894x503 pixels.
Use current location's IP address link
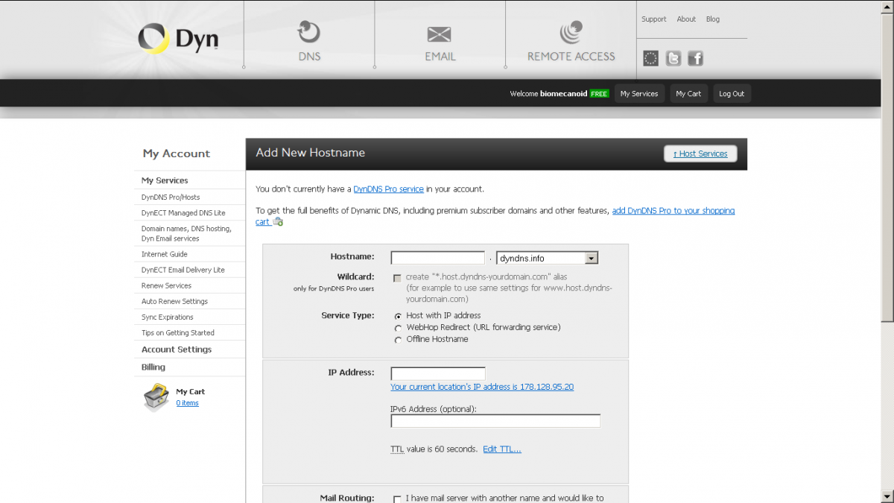482,387
